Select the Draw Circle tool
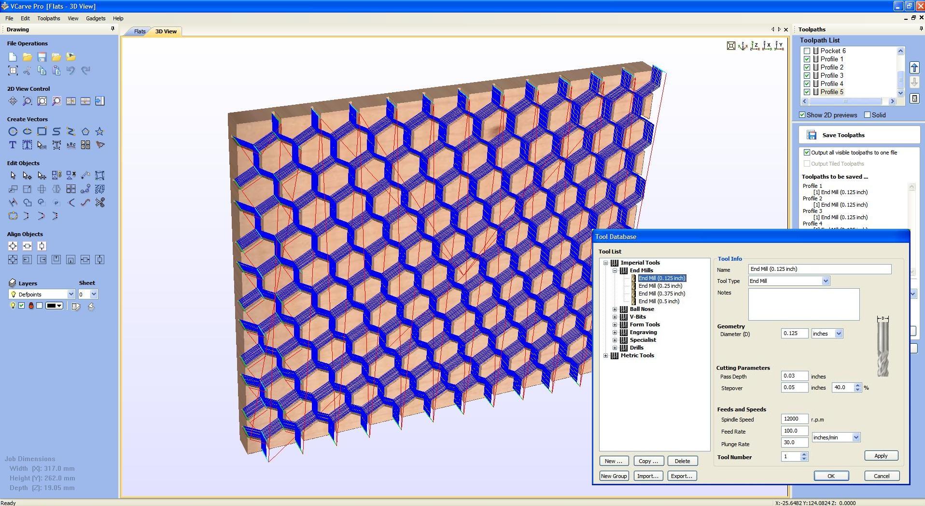Viewport: 925px width, 506px height. 13,131
